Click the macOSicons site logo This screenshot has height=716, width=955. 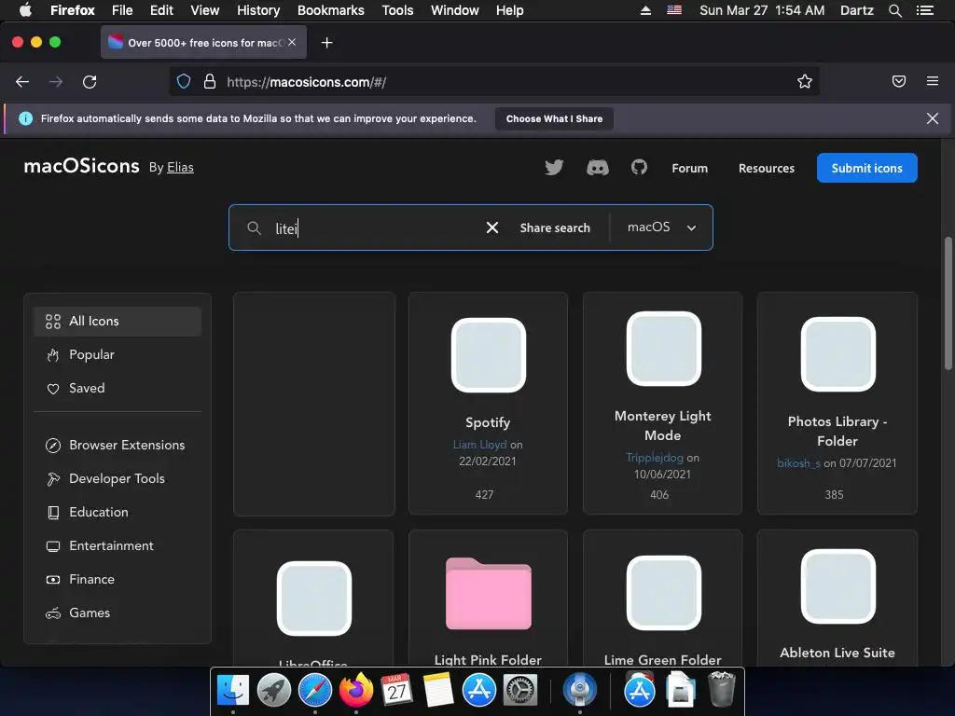(82, 166)
